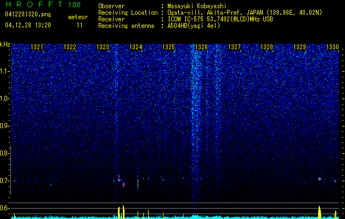Screen dimensions: 345x219
Task: Click the tall yellow power spike before 1330
Action: (x=319, y=212)
